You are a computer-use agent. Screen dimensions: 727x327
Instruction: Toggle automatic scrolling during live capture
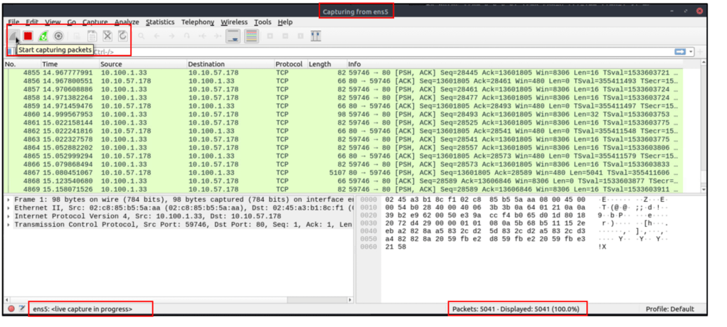[232, 36]
